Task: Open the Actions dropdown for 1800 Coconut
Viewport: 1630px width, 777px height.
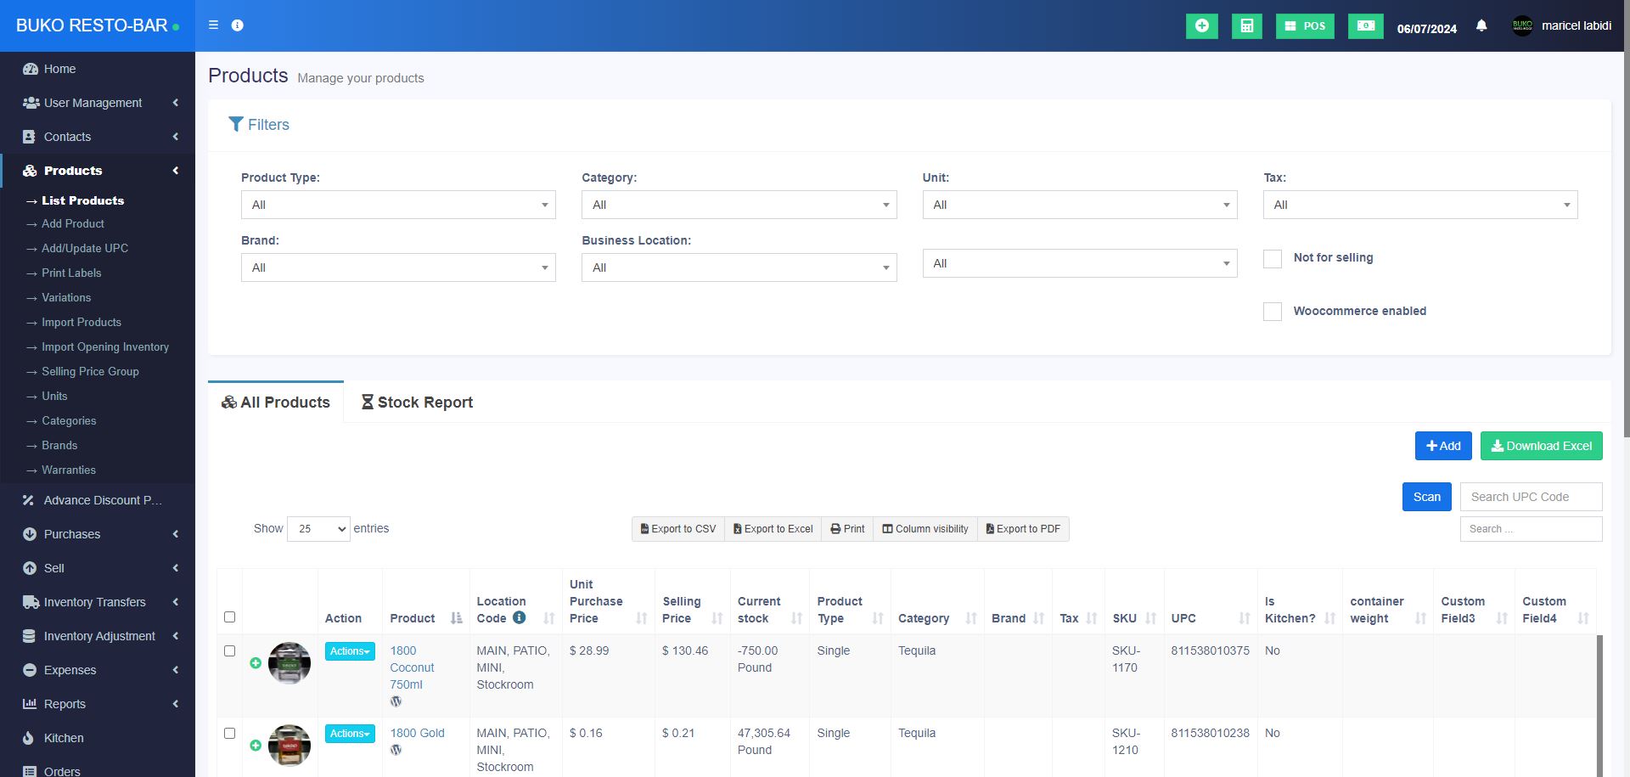Action: pos(350,651)
